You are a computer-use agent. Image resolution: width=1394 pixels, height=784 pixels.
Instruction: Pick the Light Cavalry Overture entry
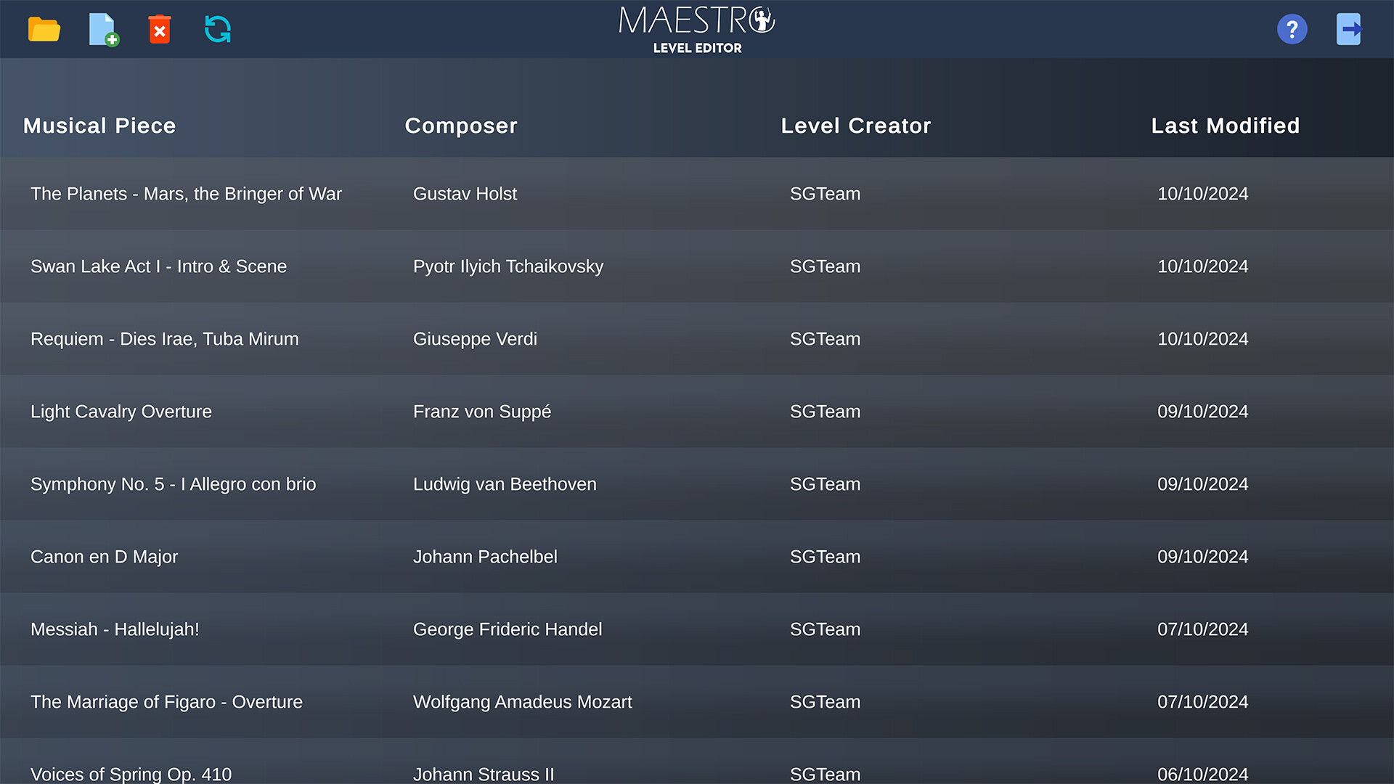coord(121,412)
